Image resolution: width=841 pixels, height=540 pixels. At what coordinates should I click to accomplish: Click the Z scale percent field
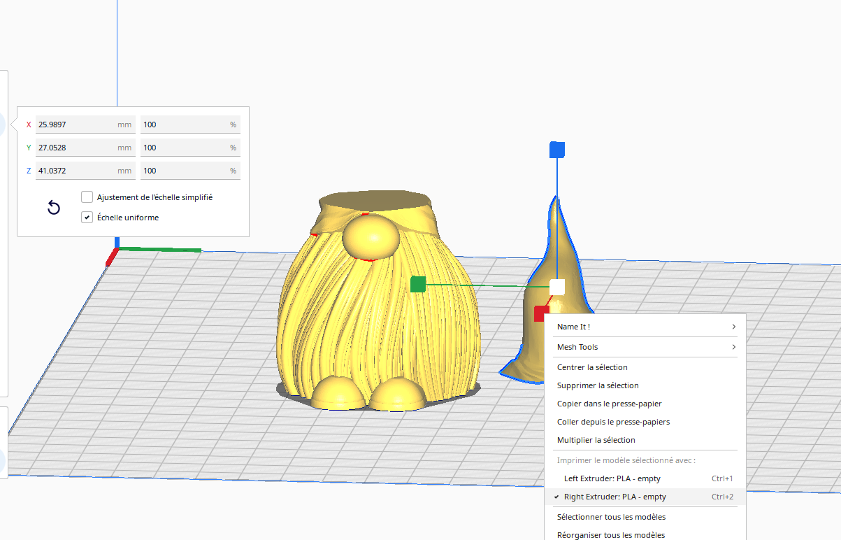190,171
